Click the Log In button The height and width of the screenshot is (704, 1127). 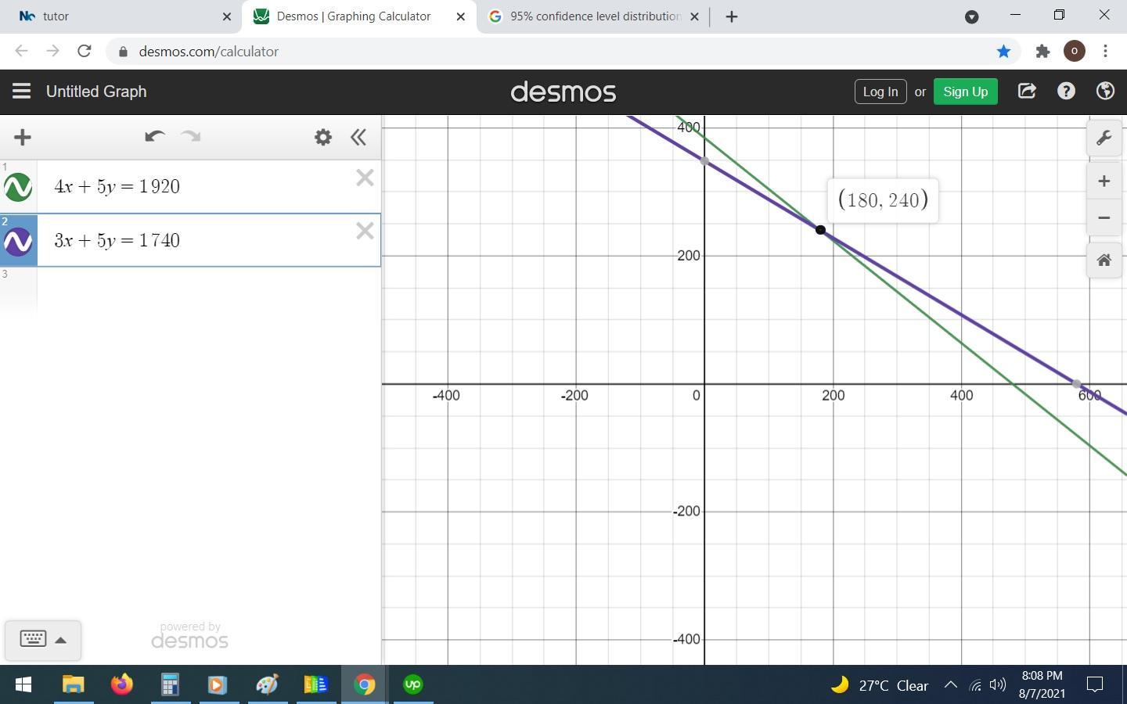pos(880,92)
